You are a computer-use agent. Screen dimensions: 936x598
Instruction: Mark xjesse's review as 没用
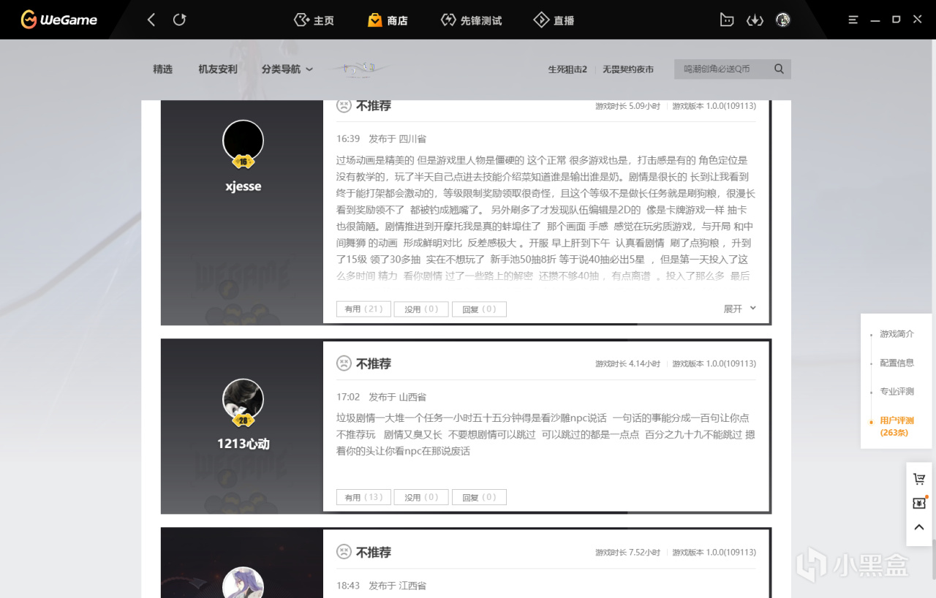coord(421,309)
